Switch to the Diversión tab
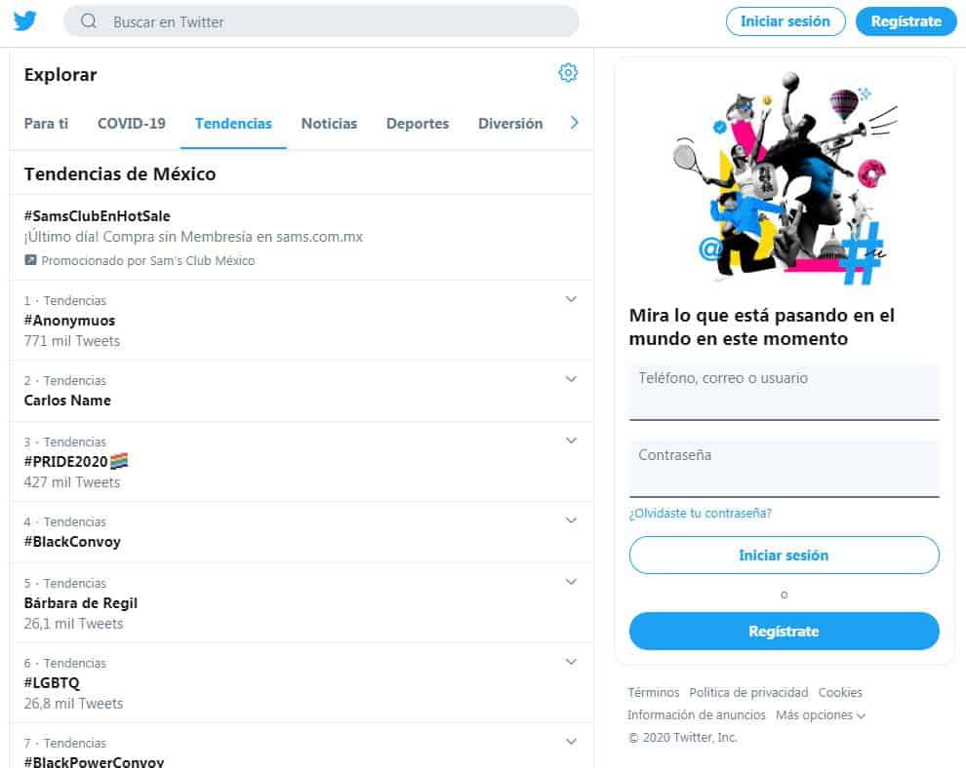This screenshot has height=768, width=966. point(510,124)
